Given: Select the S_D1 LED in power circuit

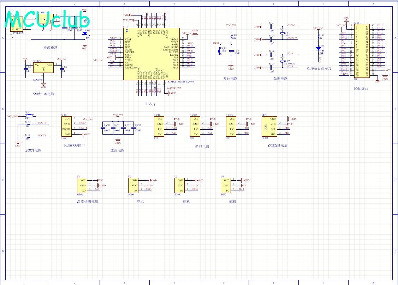Looking at the screenshot, I should coord(85,33).
